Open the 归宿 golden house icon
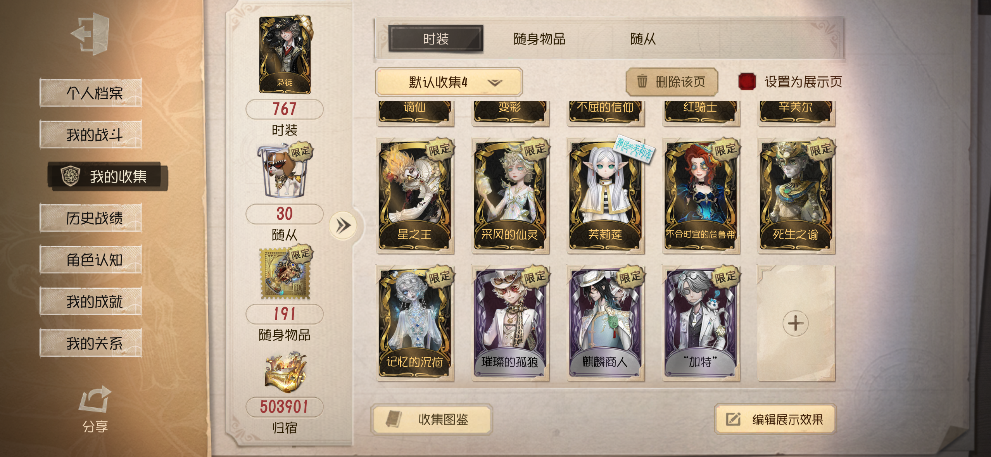 click(286, 372)
